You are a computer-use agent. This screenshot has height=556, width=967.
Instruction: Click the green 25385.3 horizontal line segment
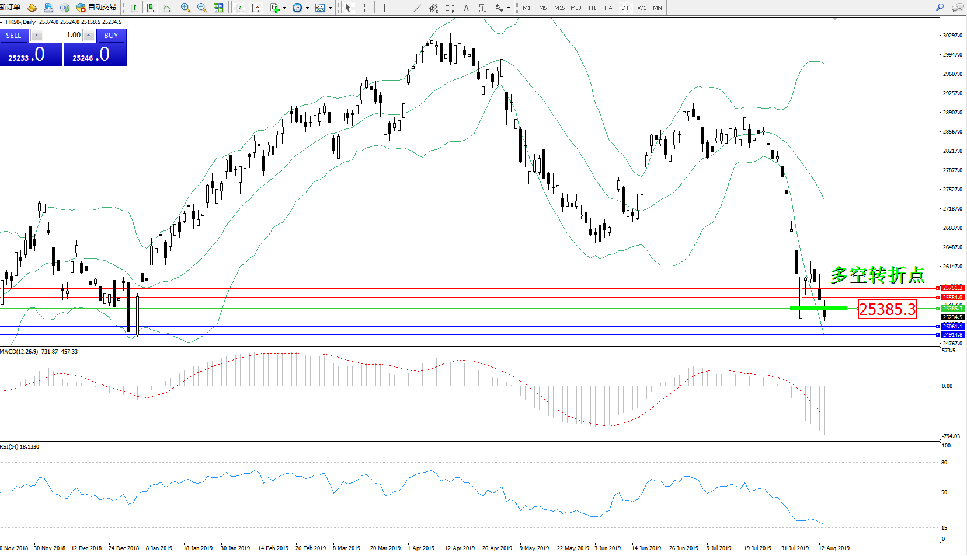tap(818, 307)
